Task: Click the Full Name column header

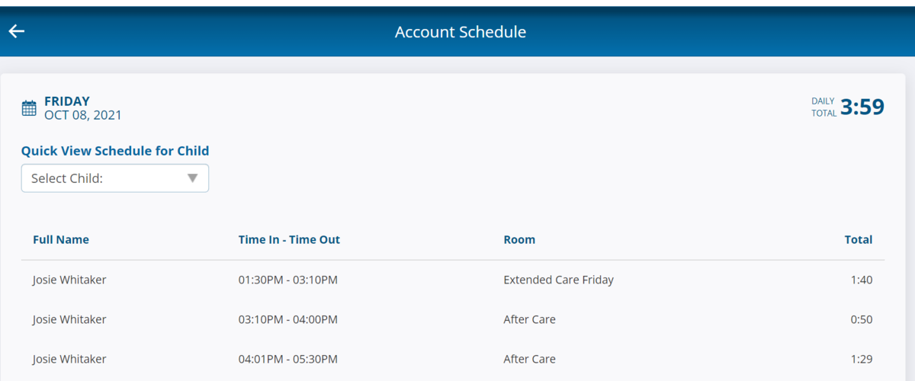Action: pyautogui.click(x=61, y=239)
